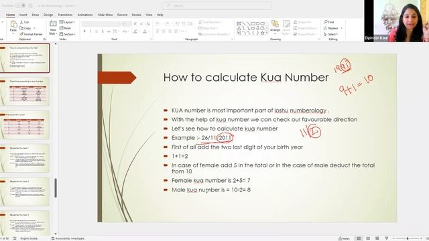Open the Slide Show ribbon tab
Viewport: 429px width, 241px height.
[x=105, y=15]
